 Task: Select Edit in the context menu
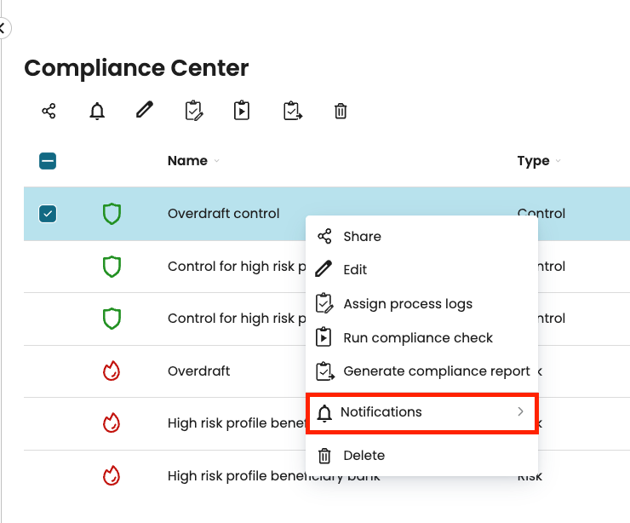(355, 270)
